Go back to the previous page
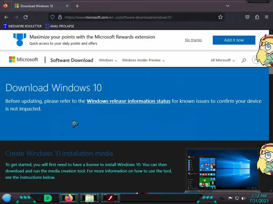 click(x=6, y=17)
